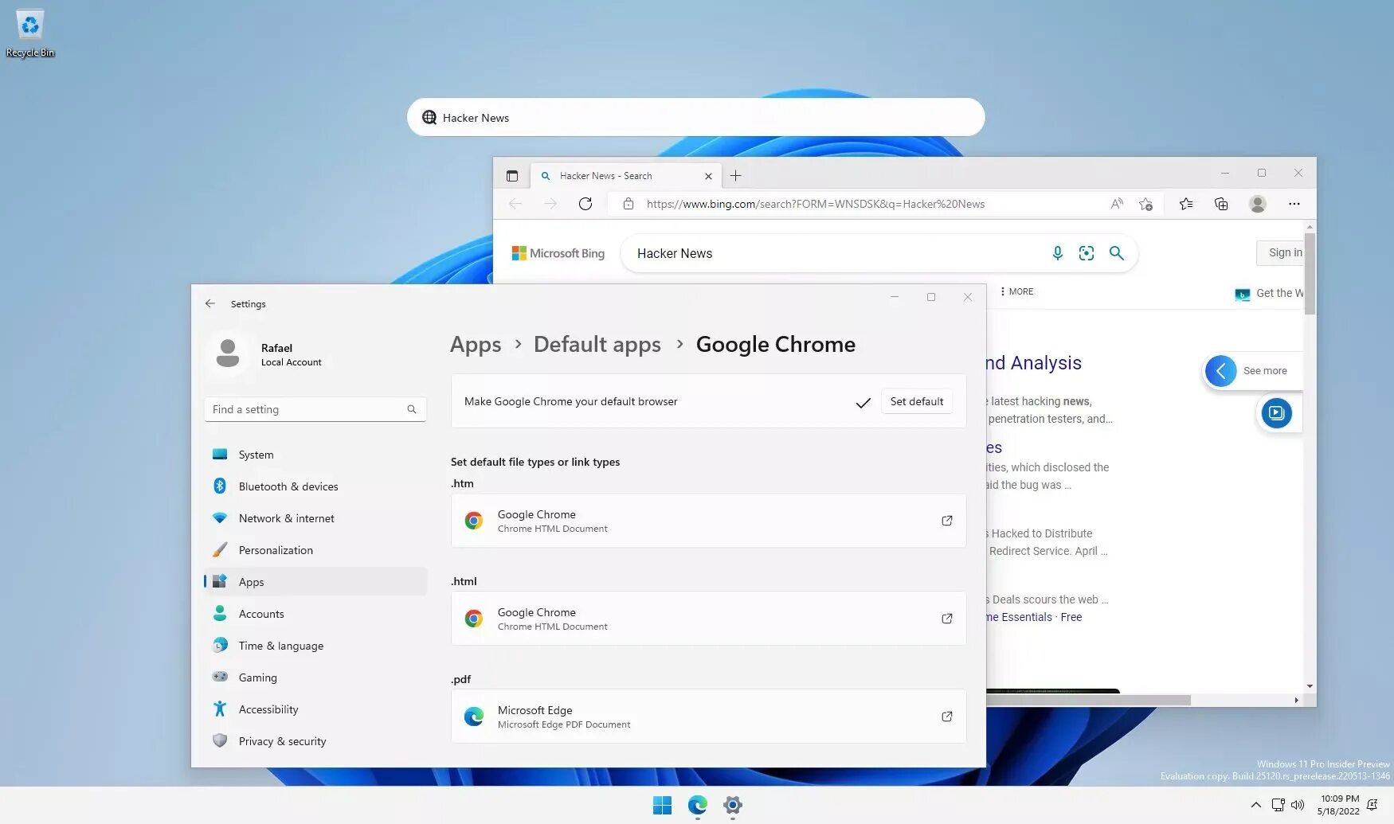This screenshot has width=1394, height=824.
Task: Start a voice search in Bing
Action: [1057, 253]
